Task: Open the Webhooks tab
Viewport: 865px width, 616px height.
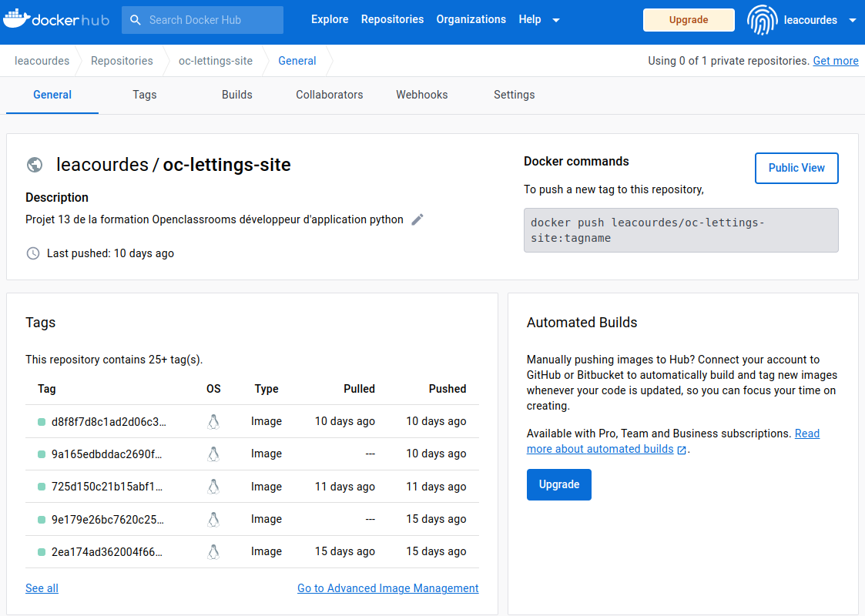Action: [x=421, y=95]
